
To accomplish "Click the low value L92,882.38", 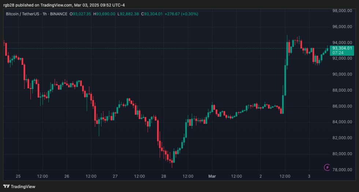I will point(129,14).
